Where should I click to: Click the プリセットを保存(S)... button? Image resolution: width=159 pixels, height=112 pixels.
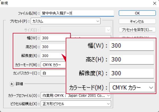click(137, 29)
